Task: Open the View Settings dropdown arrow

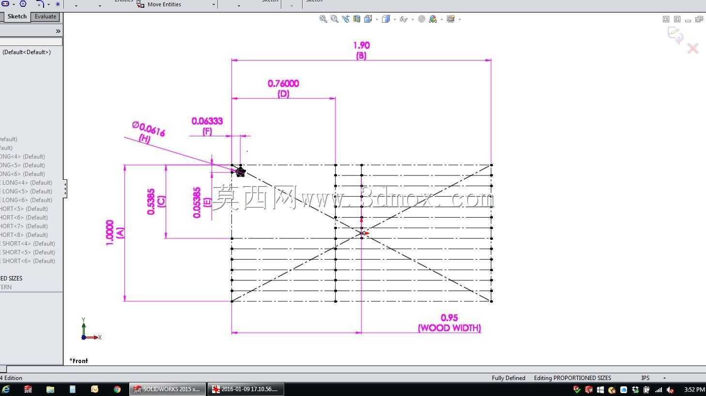Action: 460,19
